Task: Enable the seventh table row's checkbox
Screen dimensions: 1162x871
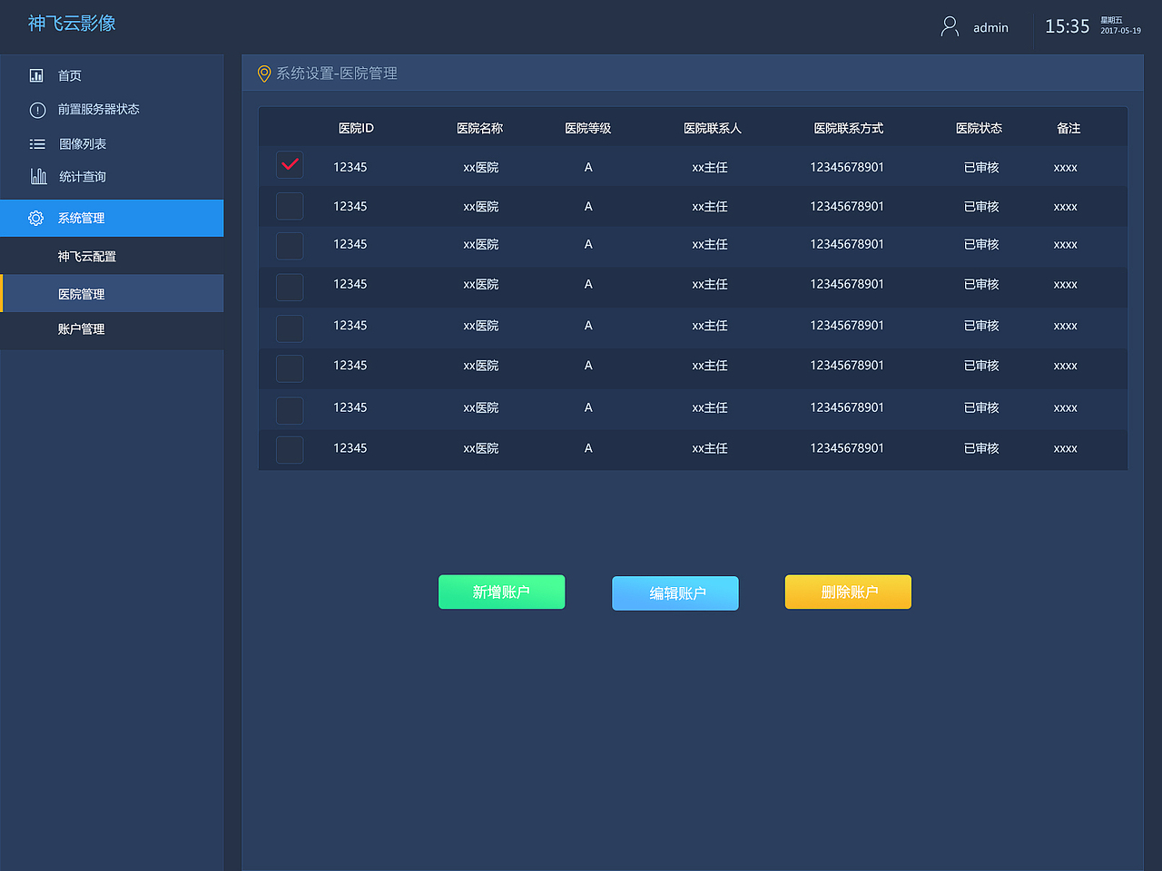Action: (x=290, y=410)
